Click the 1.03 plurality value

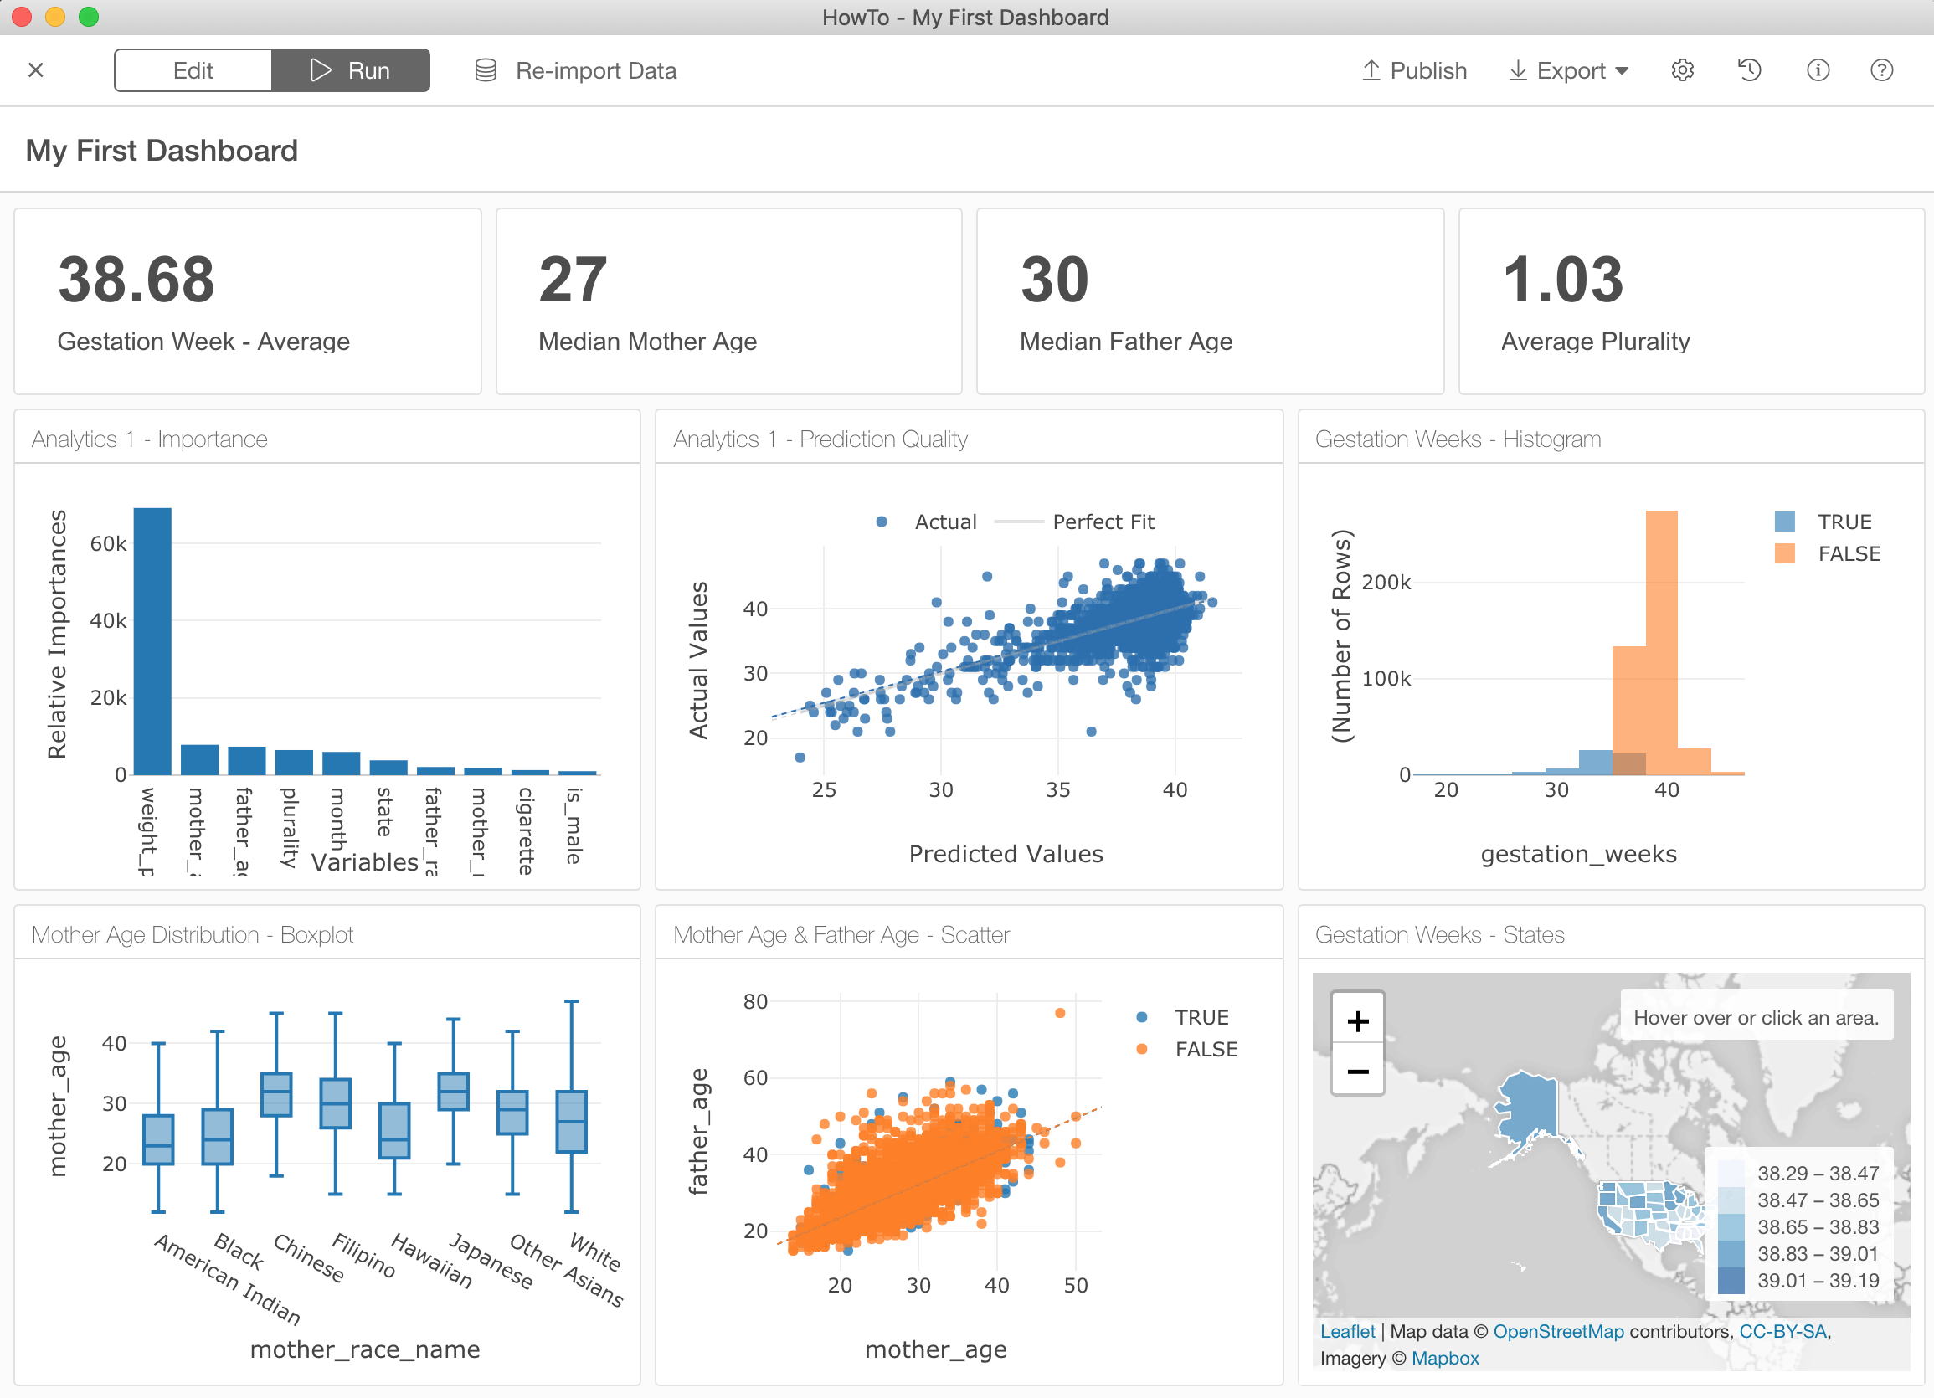click(1562, 280)
